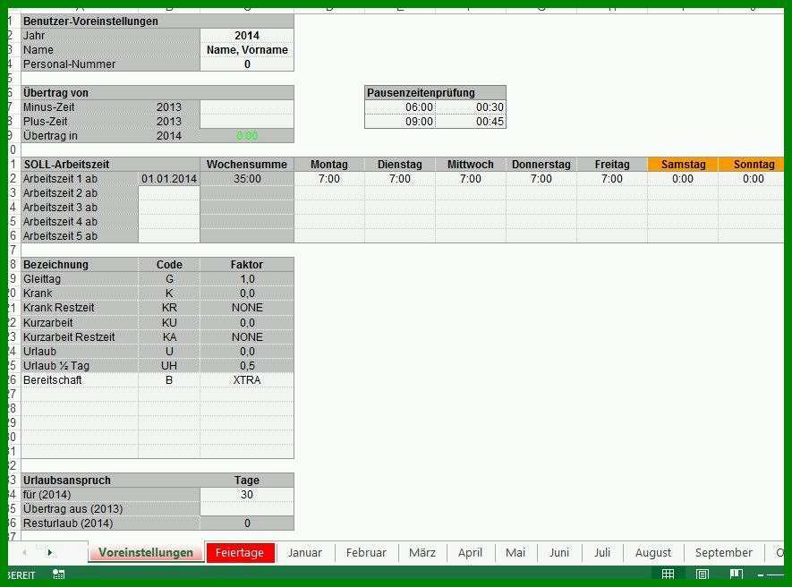Switch to Page Break Preview icon
Viewport: 792px width, 587px height.
[736, 574]
